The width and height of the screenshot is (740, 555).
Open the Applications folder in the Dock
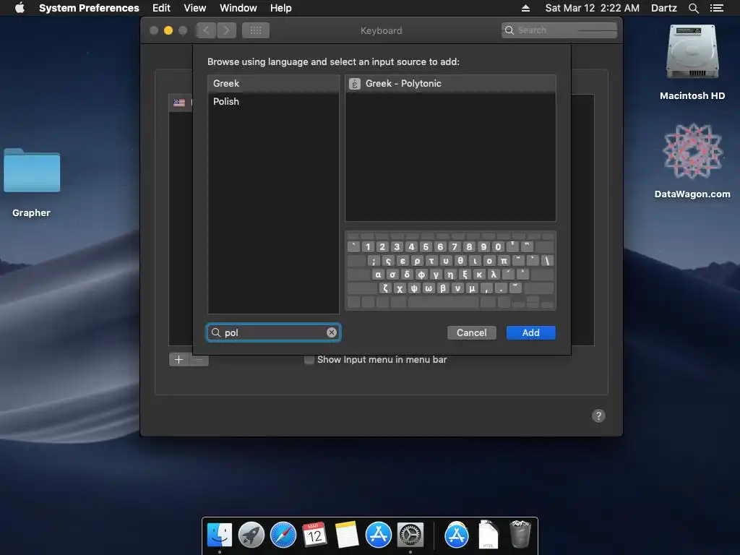coord(457,535)
